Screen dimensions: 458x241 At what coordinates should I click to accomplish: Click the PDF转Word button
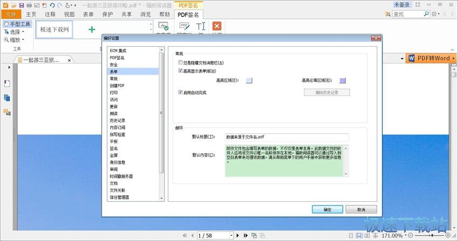(x=431, y=58)
